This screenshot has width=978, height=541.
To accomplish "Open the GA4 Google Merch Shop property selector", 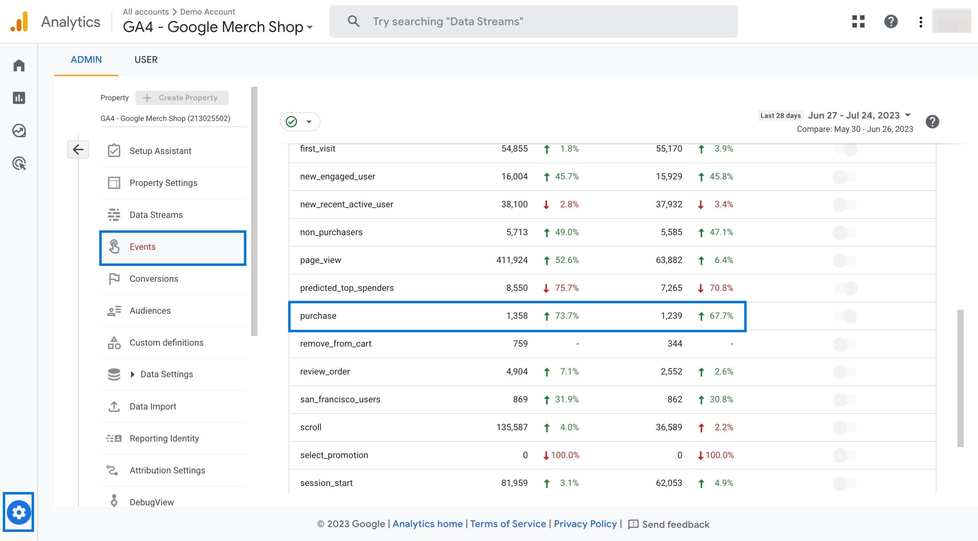I will pyautogui.click(x=218, y=27).
